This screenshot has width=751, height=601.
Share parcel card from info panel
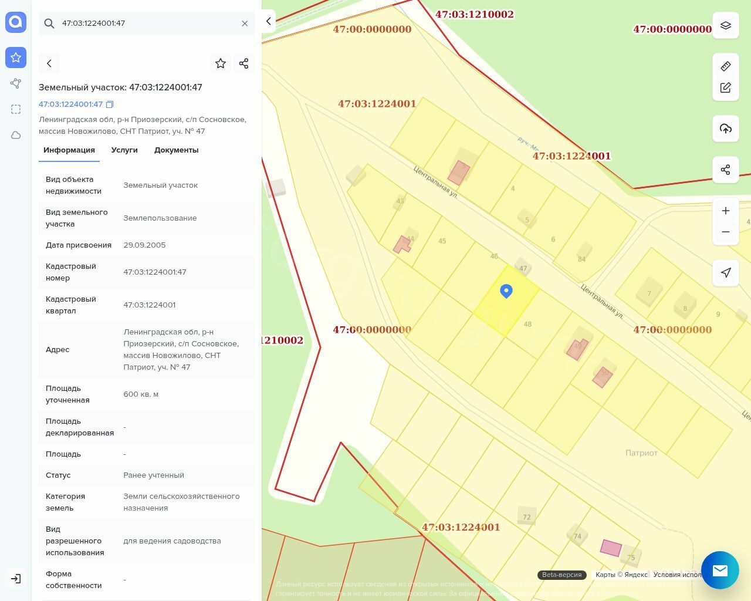point(244,63)
